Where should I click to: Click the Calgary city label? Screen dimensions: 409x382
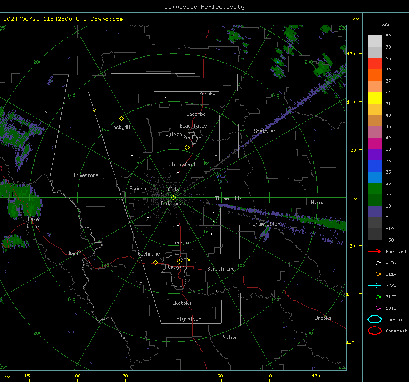tap(177, 267)
